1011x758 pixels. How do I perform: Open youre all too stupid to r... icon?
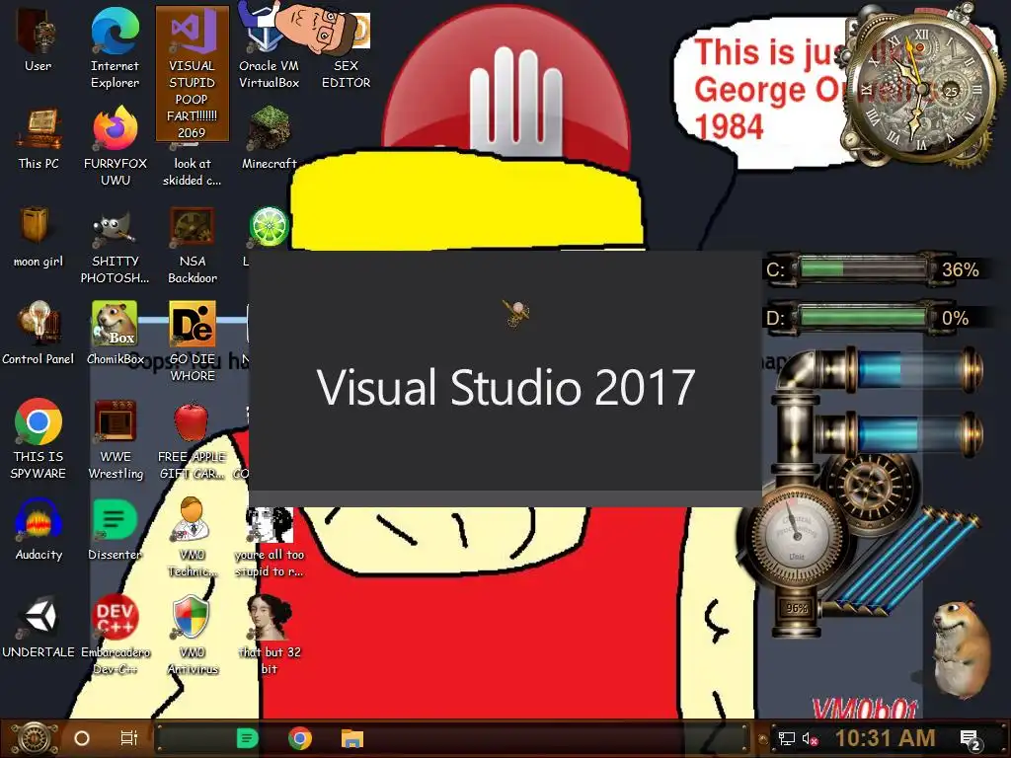269,542
